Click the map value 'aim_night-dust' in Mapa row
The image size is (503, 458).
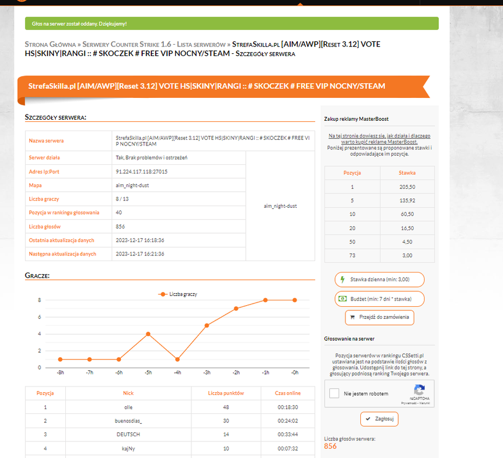(132, 185)
